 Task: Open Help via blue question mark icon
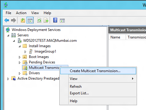click(55, 20)
